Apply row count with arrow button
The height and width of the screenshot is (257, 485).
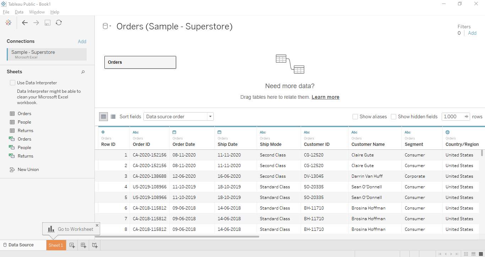click(467, 116)
